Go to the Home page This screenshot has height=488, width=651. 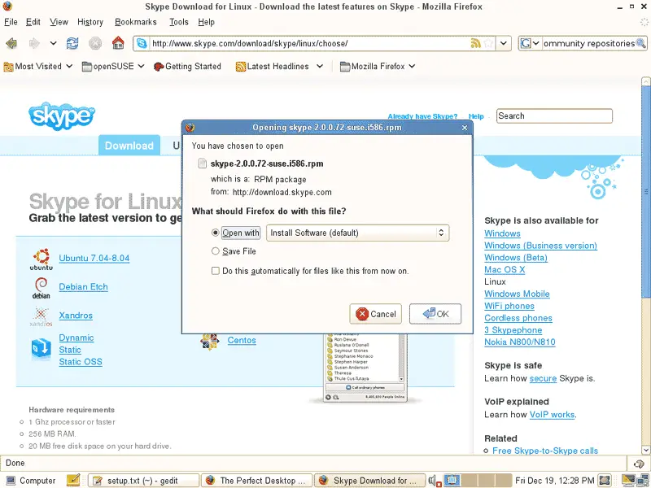(x=118, y=43)
